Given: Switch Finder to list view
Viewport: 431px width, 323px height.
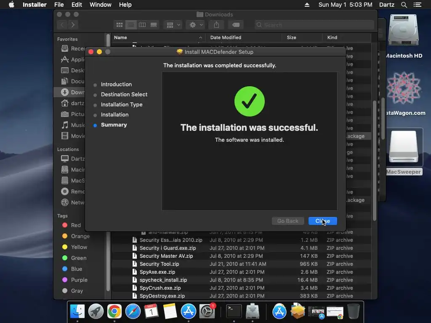Looking at the screenshot, I should coord(131,25).
